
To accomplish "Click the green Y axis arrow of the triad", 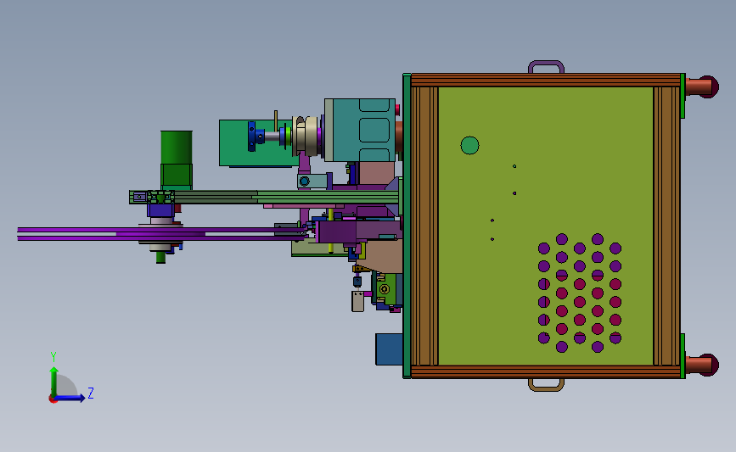I will point(54,382).
